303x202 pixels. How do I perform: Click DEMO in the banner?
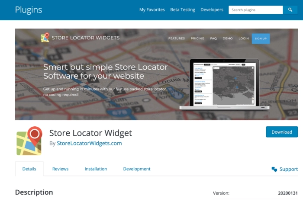[x=228, y=38]
